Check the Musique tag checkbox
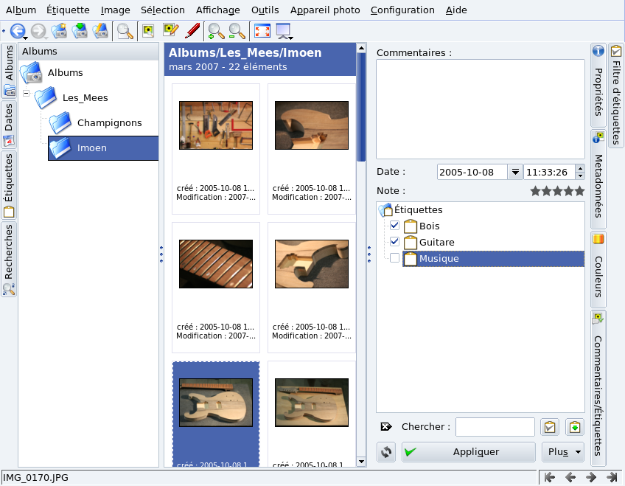 tap(395, 258)
